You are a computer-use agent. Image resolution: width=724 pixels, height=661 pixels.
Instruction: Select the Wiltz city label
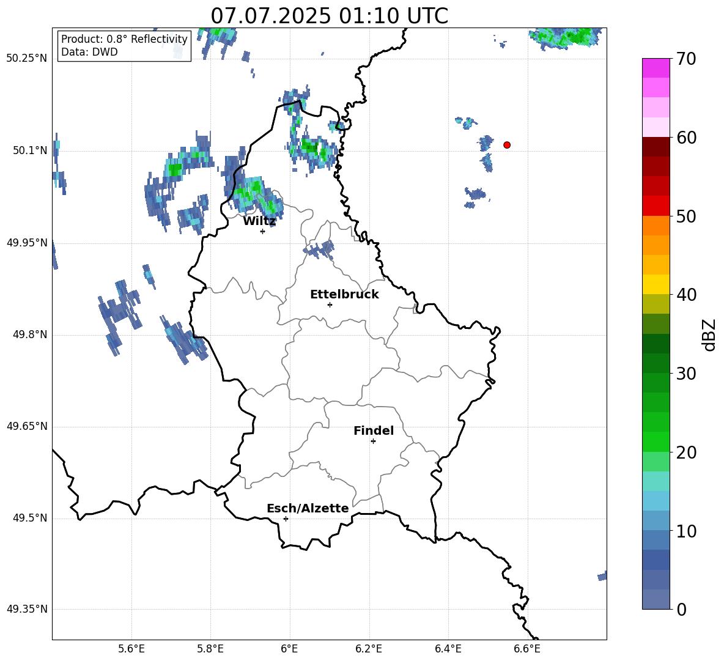(x=259, y=221)
